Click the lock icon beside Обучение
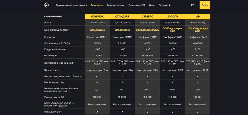Image resolution: width=248 pixels, height=115 pixels. pyautogui.click(x=170, y=5)
